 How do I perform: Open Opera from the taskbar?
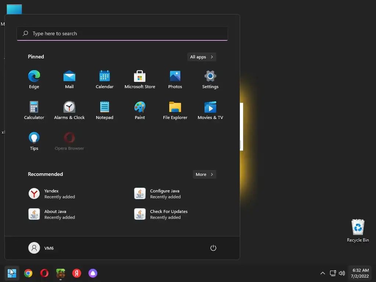pyautogui.click(x=44, y=273)
